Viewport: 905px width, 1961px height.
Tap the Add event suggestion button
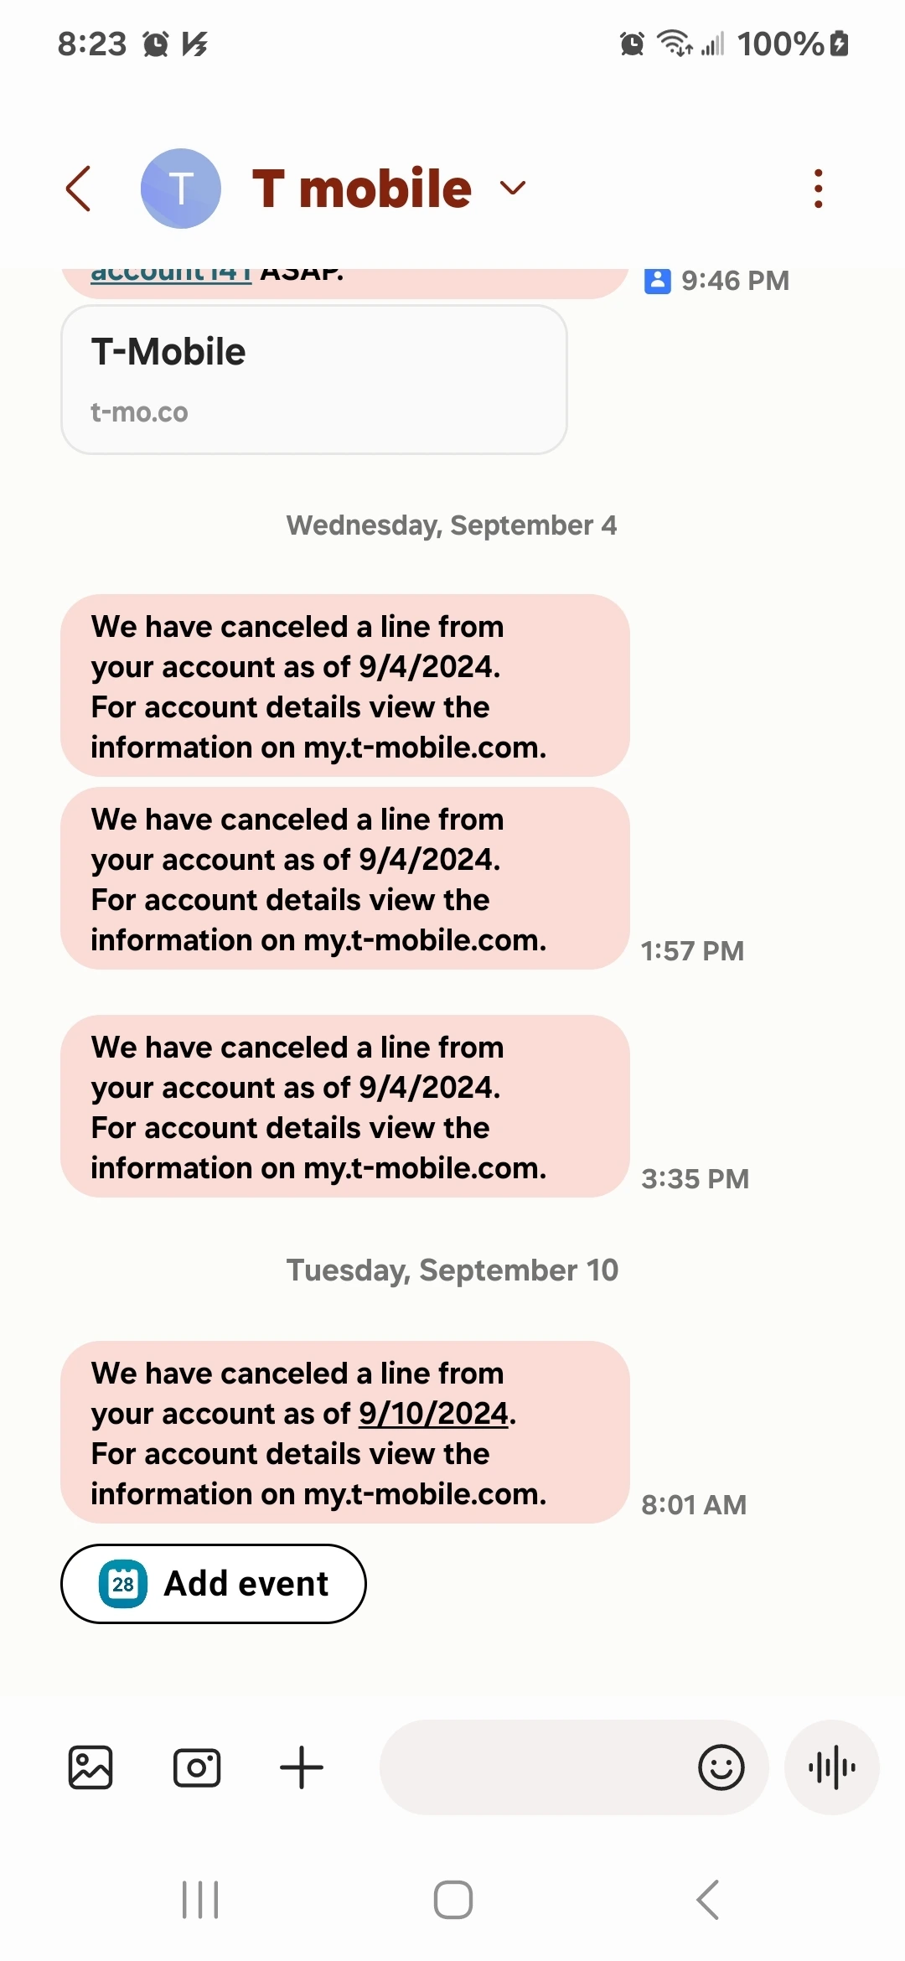pos(214,1583)
